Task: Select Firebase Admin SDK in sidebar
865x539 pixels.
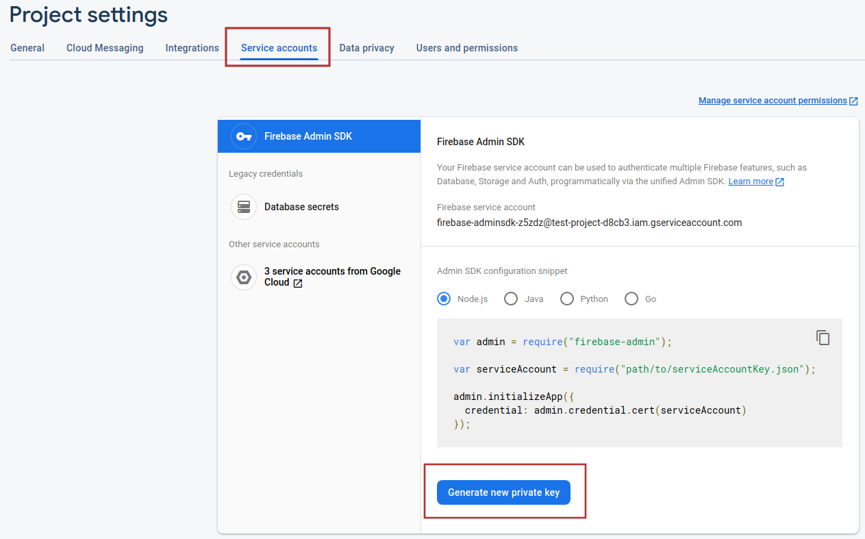Action: 319,136
